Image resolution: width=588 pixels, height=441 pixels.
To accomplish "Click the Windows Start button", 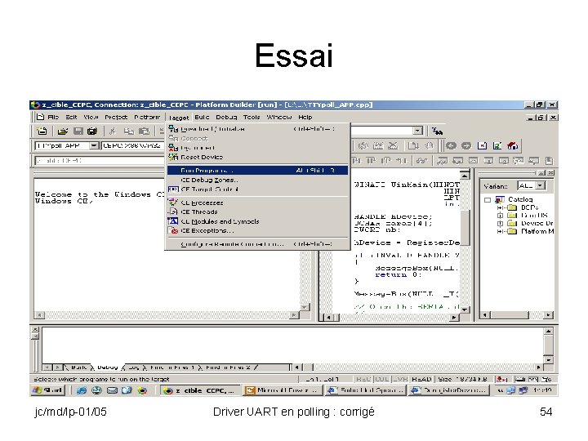I will coord(47,390).
